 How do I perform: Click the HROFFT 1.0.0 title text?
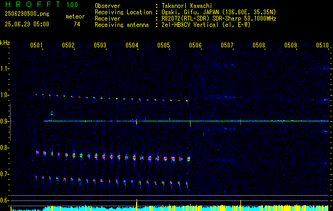click(x=42, y=4)
